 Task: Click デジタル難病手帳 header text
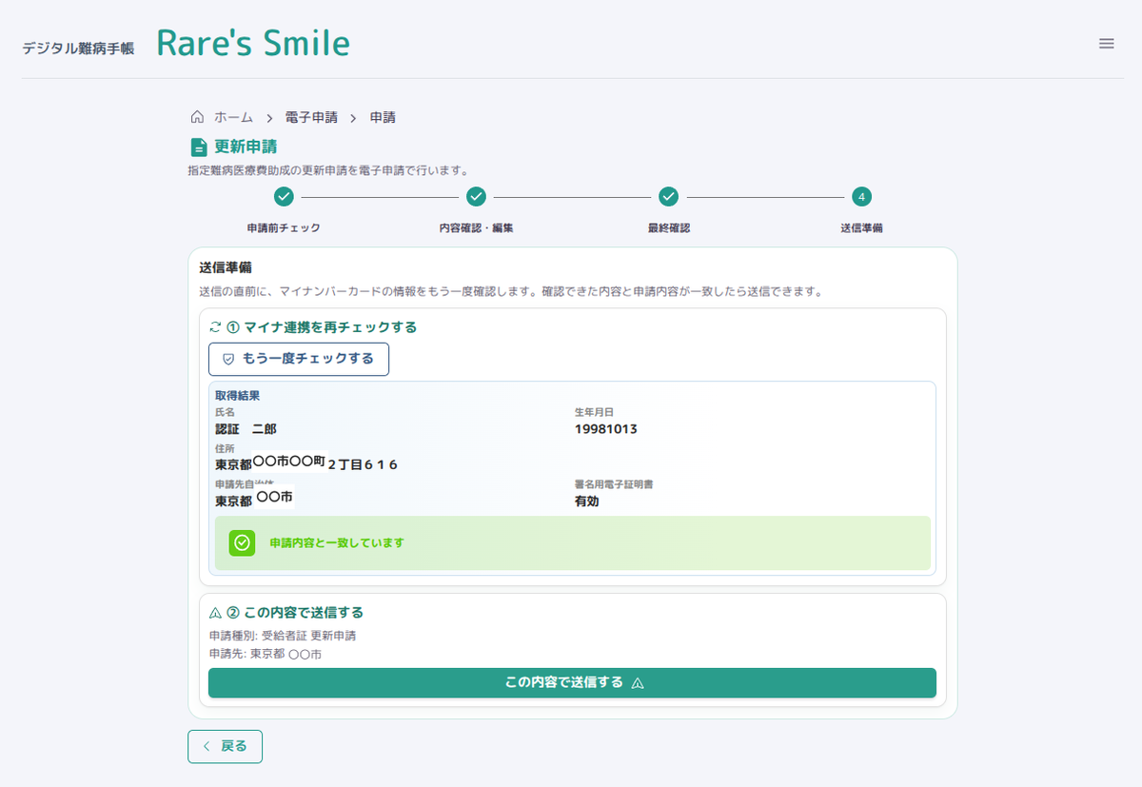78,48
